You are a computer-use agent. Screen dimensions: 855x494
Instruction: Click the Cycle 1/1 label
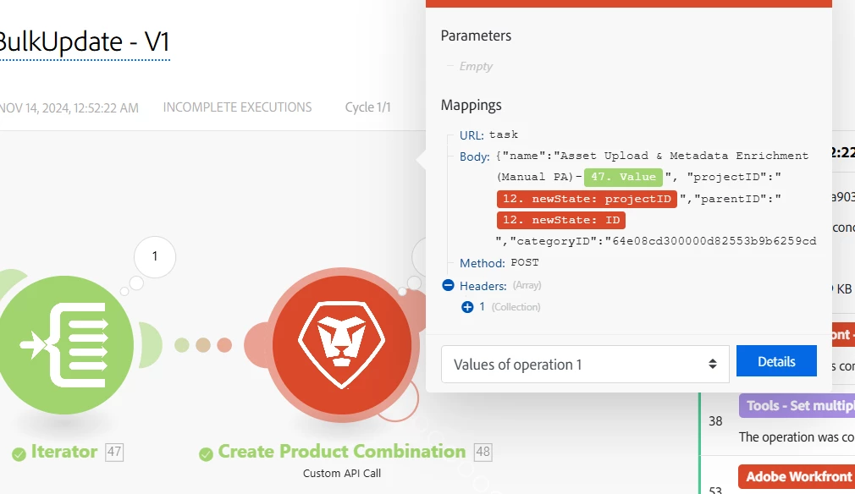coord(368,107)
